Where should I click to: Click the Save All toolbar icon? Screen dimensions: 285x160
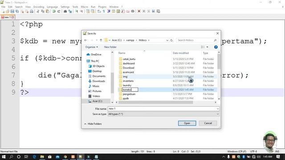[x=17, y=11]
